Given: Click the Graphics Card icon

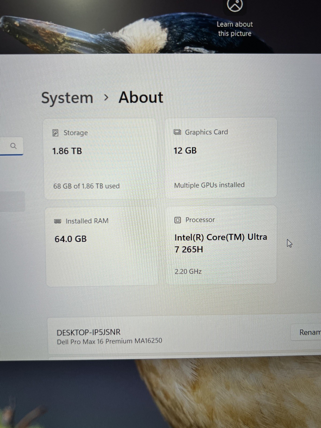Looking at the screenshot, I should 177,132.
